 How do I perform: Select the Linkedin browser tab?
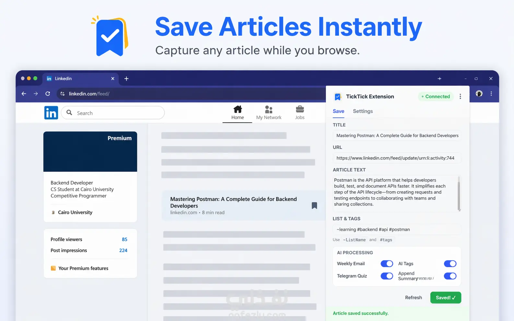tap(81, 79)
